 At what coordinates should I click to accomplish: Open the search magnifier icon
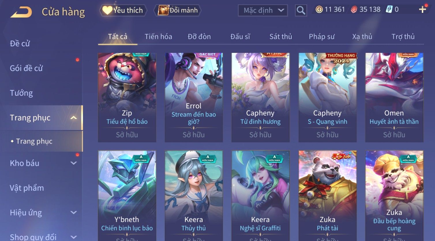301,11
